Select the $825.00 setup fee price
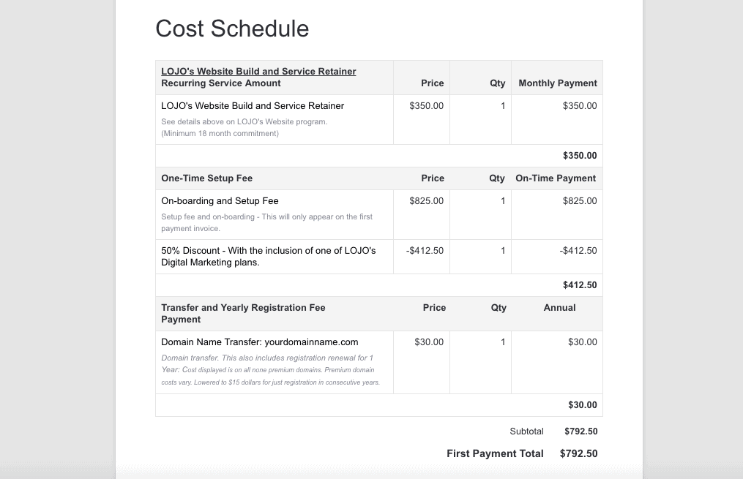Image resolution: width=743 pixels, height=479 pixels. coord(426,201)
